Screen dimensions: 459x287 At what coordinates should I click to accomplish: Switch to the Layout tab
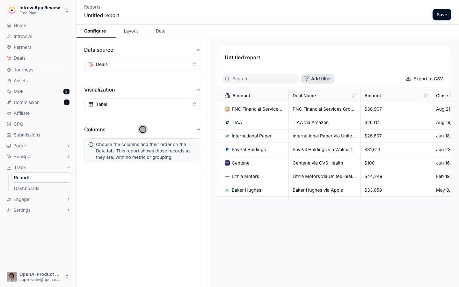coord(131,31)
